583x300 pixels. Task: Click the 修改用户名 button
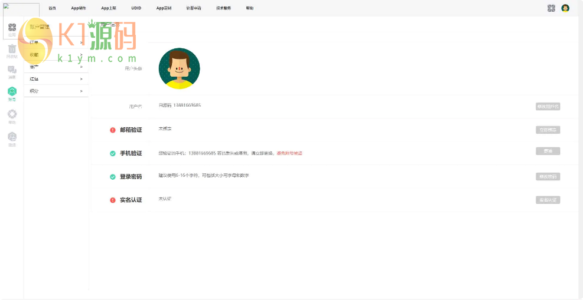click(548, 107)
